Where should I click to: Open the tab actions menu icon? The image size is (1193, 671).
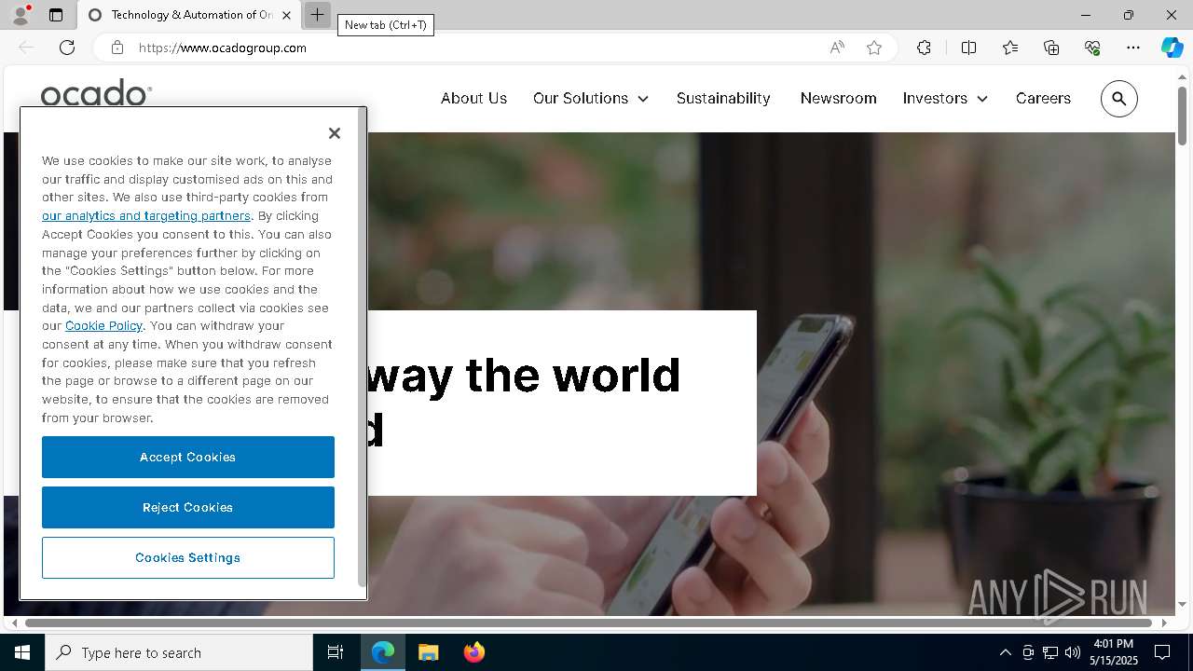56,15
